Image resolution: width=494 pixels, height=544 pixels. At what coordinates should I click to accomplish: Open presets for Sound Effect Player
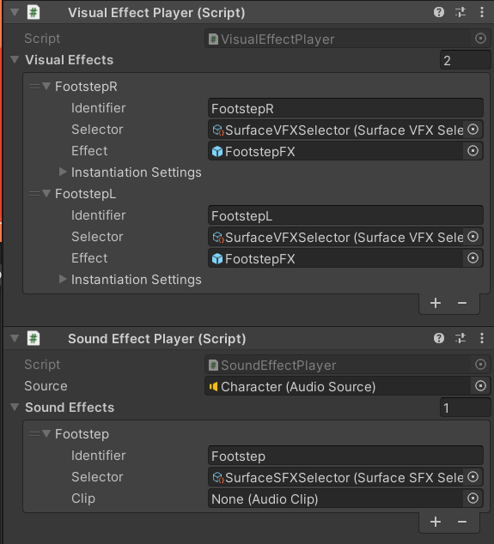click(x=460, y=338)
